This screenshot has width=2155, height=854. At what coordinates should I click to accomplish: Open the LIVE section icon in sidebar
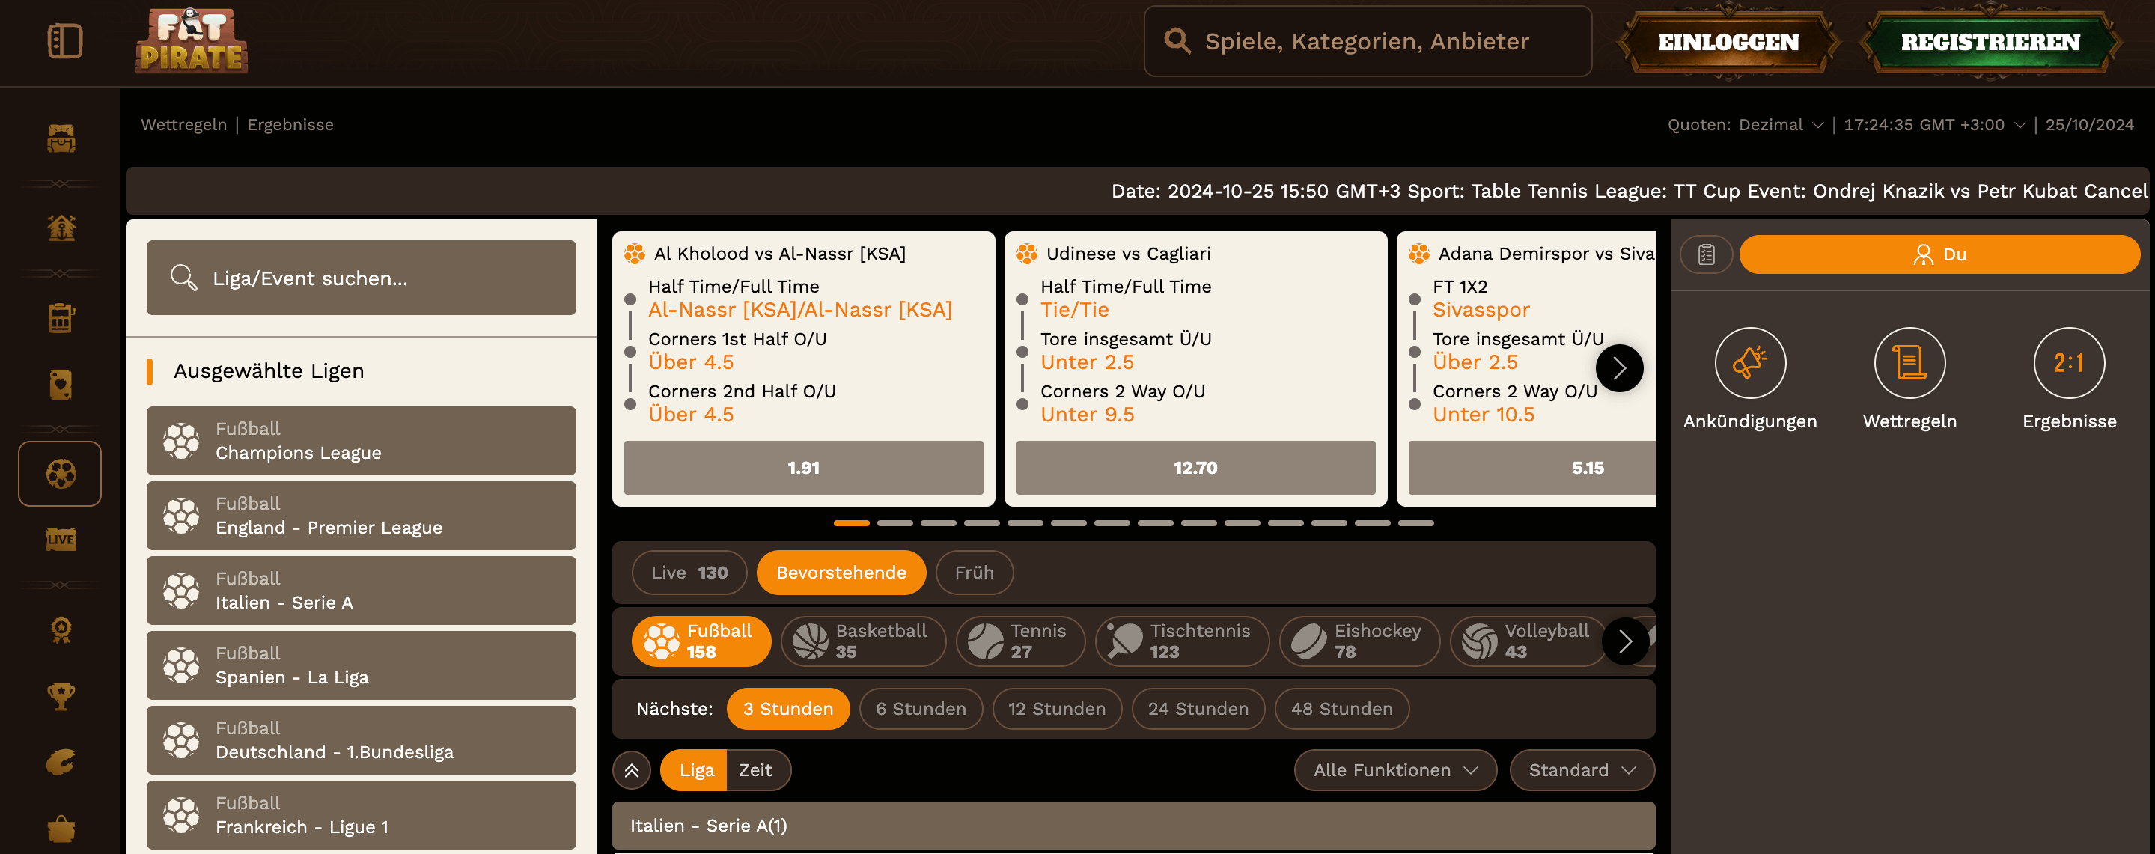pyautogui.click(x=60, y=540)
